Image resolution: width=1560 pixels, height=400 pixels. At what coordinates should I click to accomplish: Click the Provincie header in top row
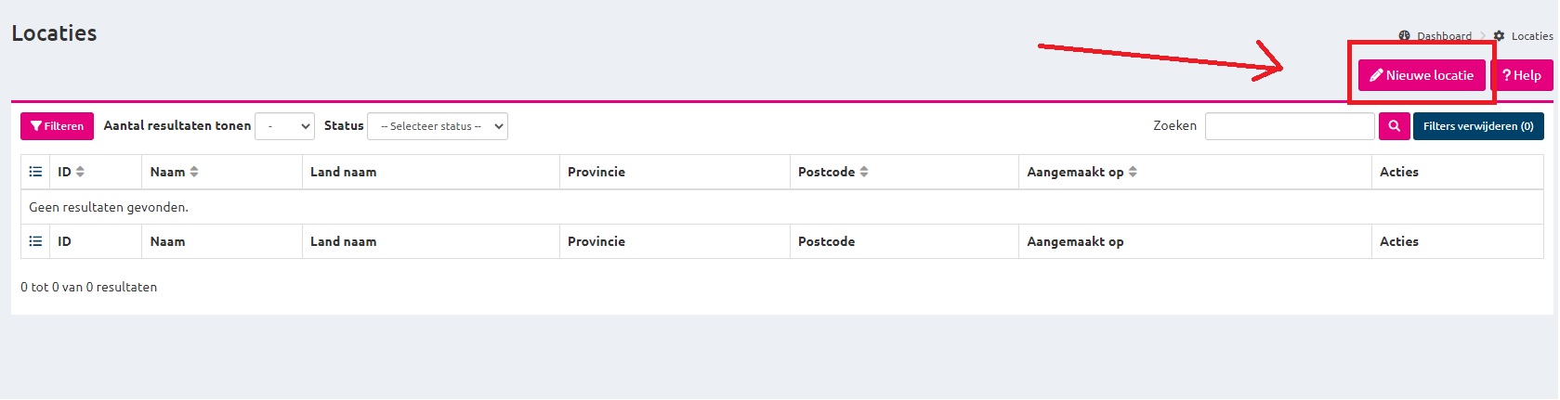[x=596, y=172]
